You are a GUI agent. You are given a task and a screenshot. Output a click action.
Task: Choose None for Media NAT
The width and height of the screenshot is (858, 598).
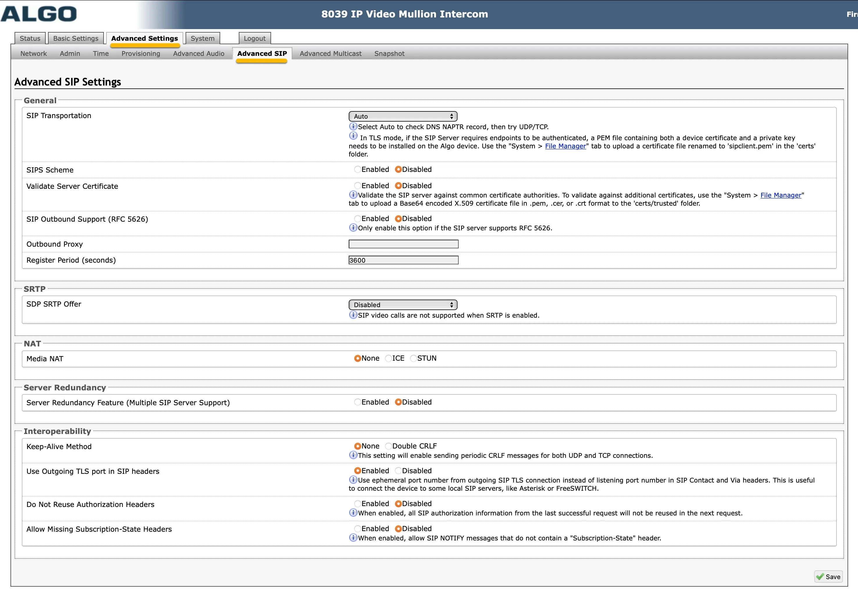[x=357, y=358]
